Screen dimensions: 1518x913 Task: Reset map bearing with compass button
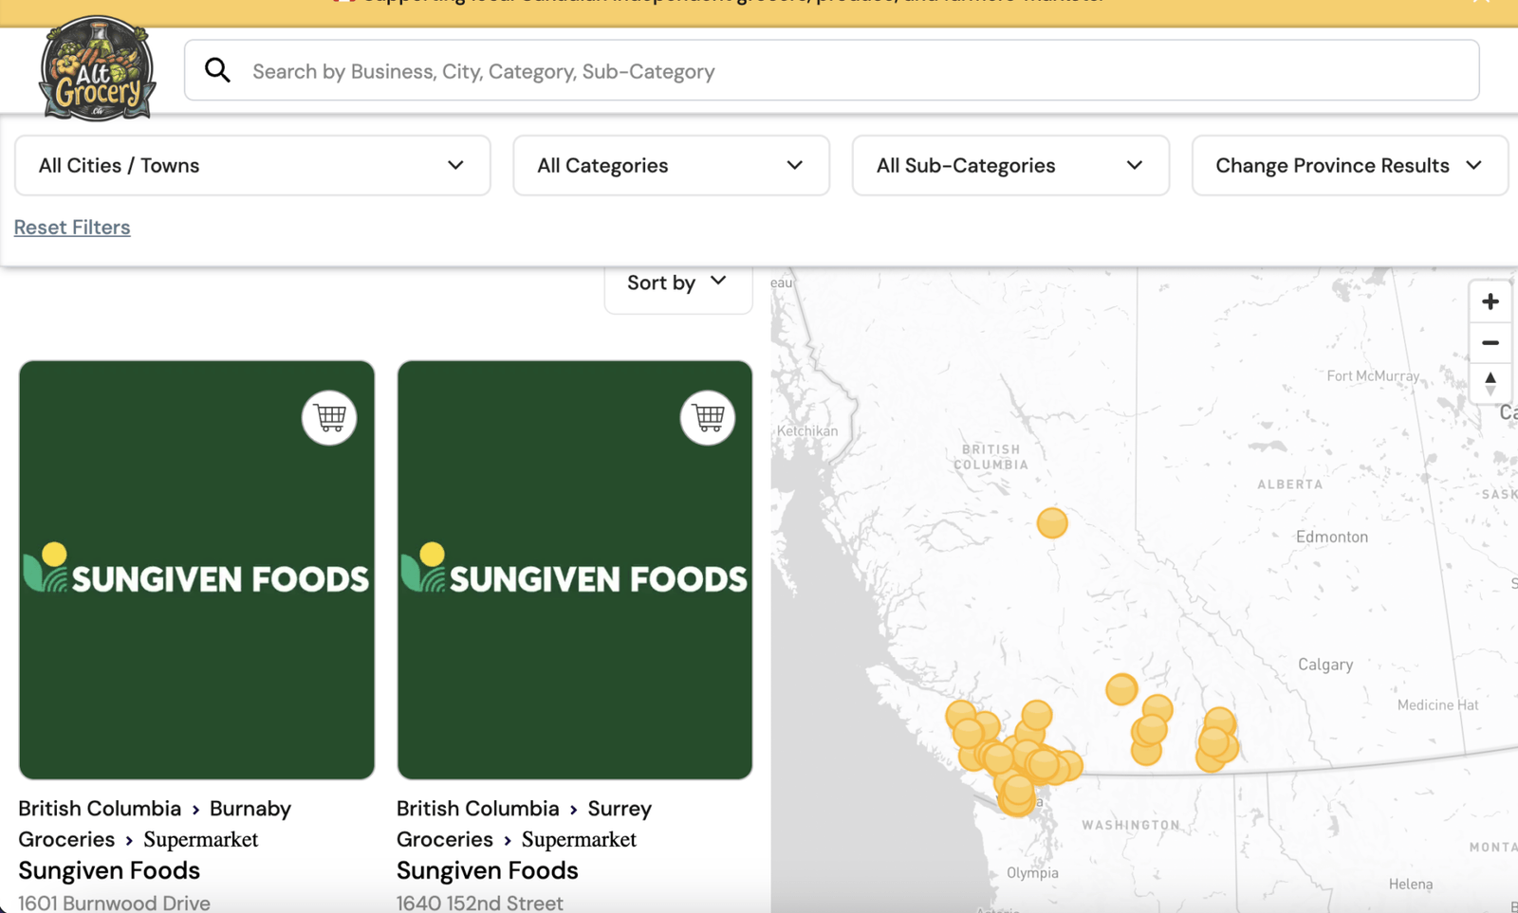pyautogui.click(x=1490, y=383)
